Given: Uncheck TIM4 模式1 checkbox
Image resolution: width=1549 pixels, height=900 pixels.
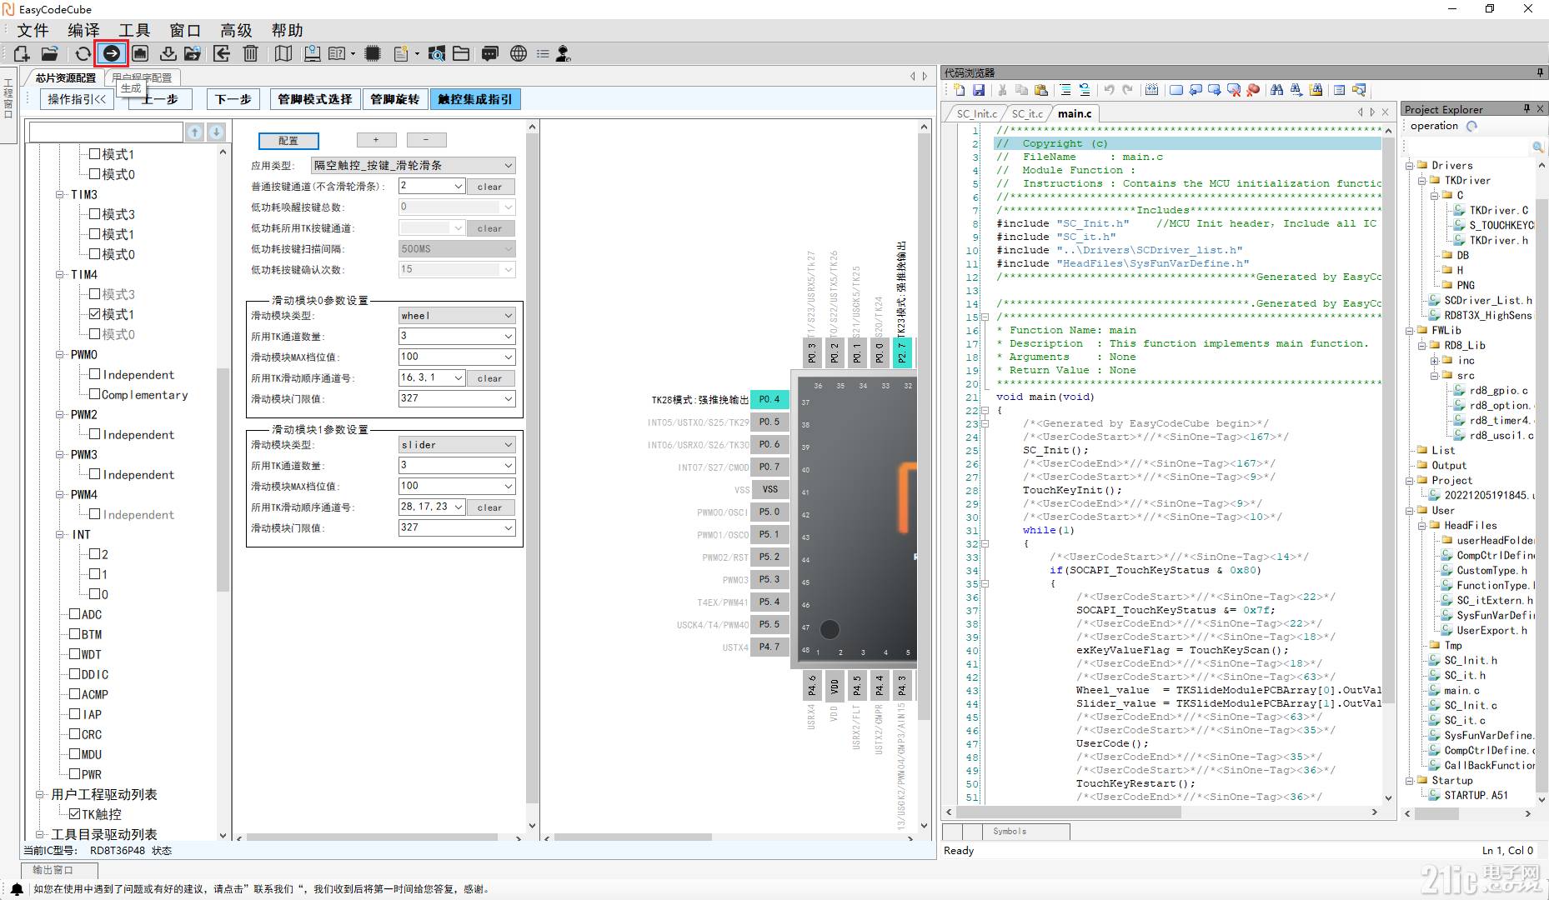Looking at the screenshot, I should [x=95, y=314].
